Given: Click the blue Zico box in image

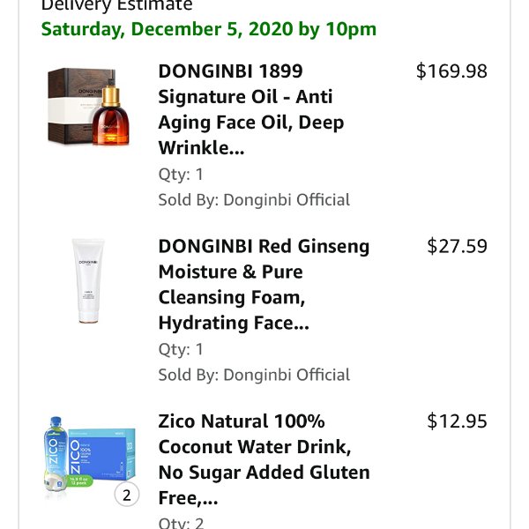Looking at the screenshot, I should tap(102, 455).
